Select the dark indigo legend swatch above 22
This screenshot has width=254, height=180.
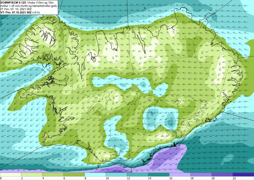click(x=243, y=175)
